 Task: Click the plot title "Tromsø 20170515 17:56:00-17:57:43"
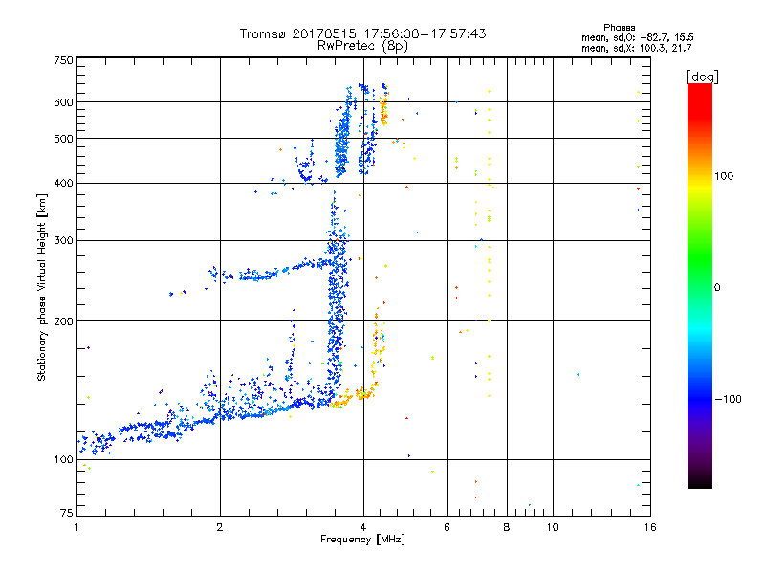(362, 33)
